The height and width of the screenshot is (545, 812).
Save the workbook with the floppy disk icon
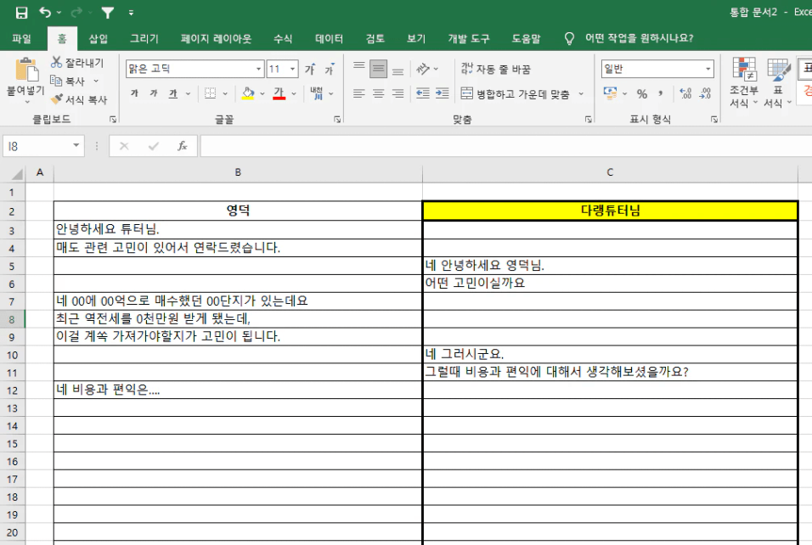[21, 13]
